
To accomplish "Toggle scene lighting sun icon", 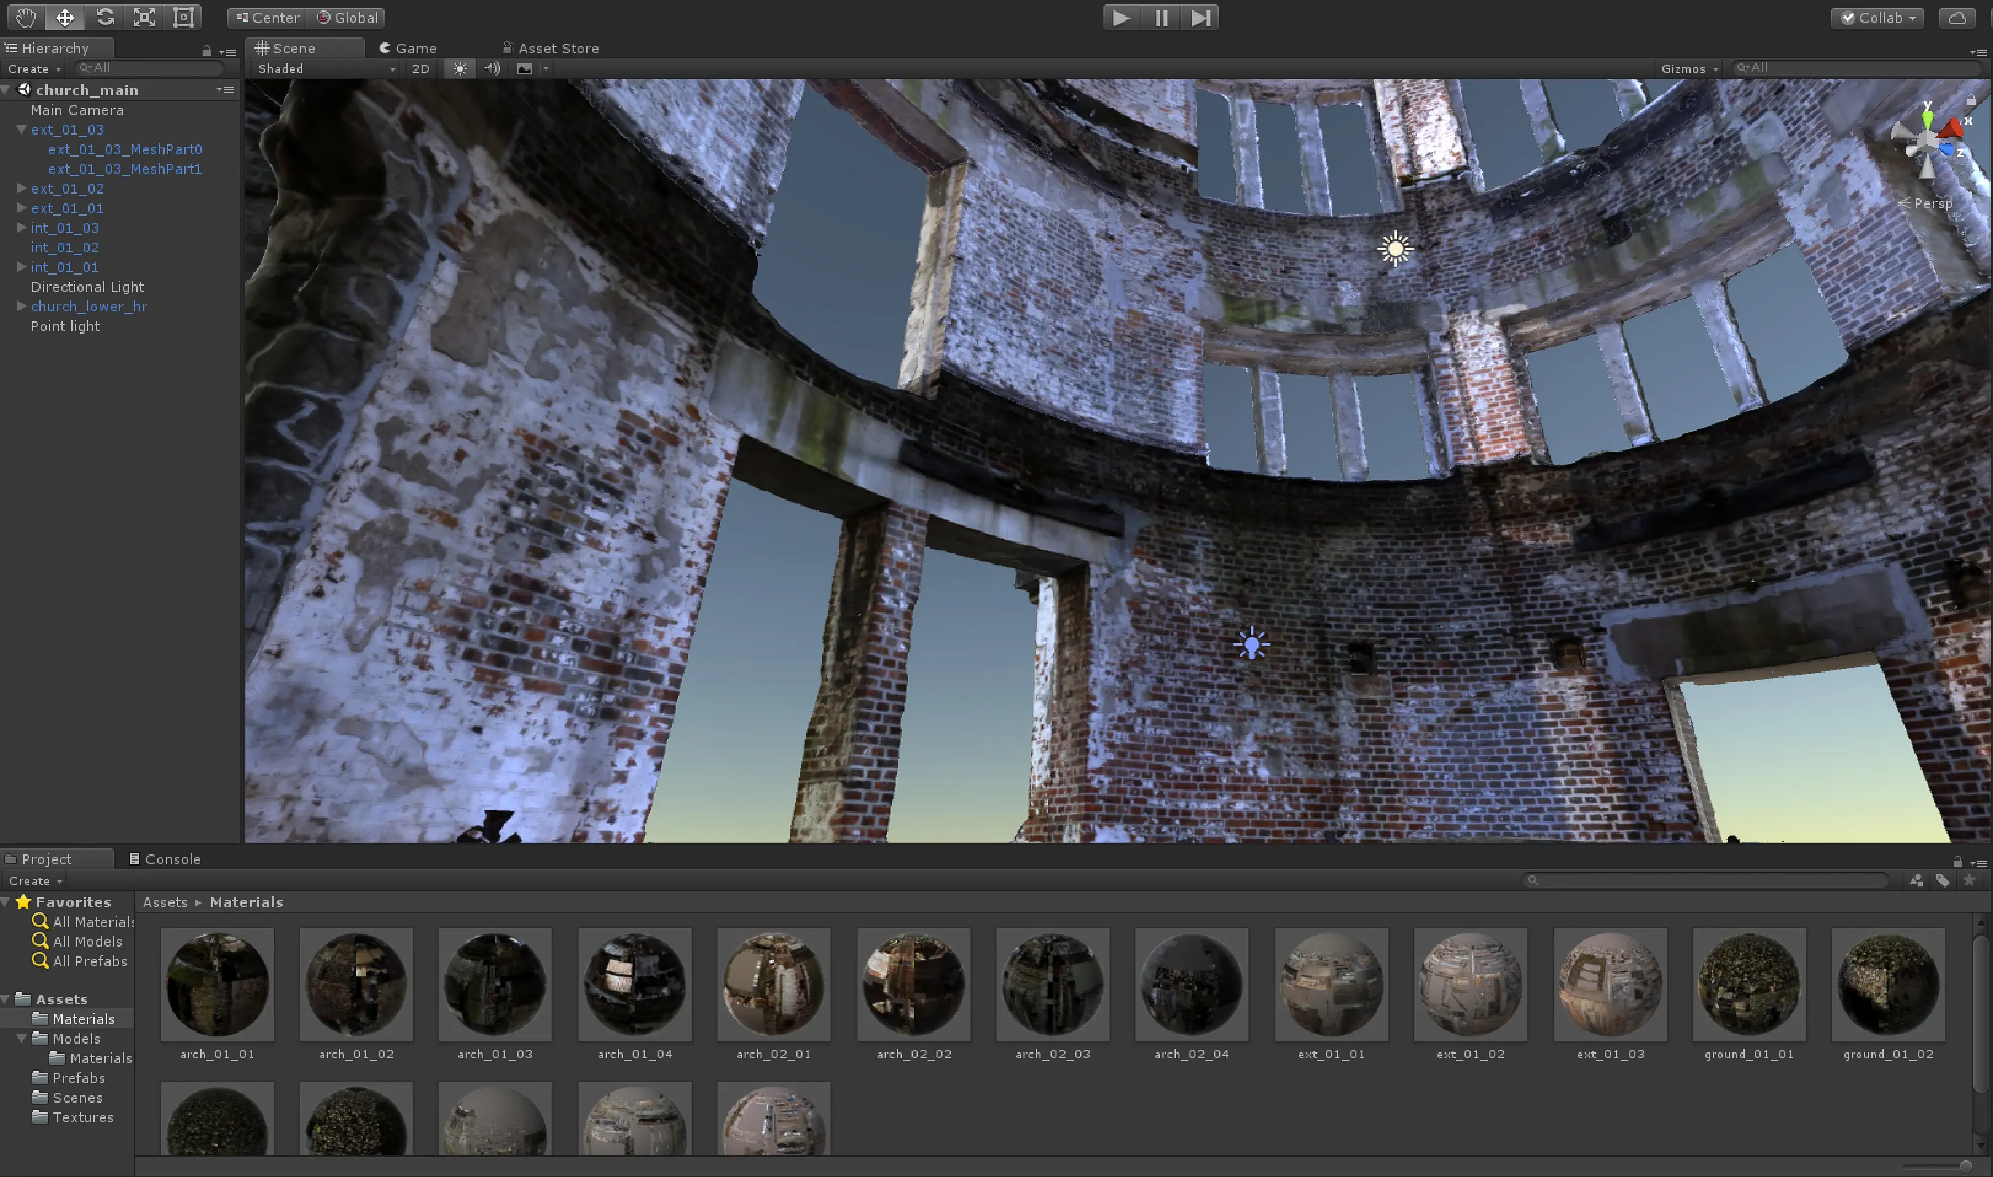I will [x=460, y=68].
